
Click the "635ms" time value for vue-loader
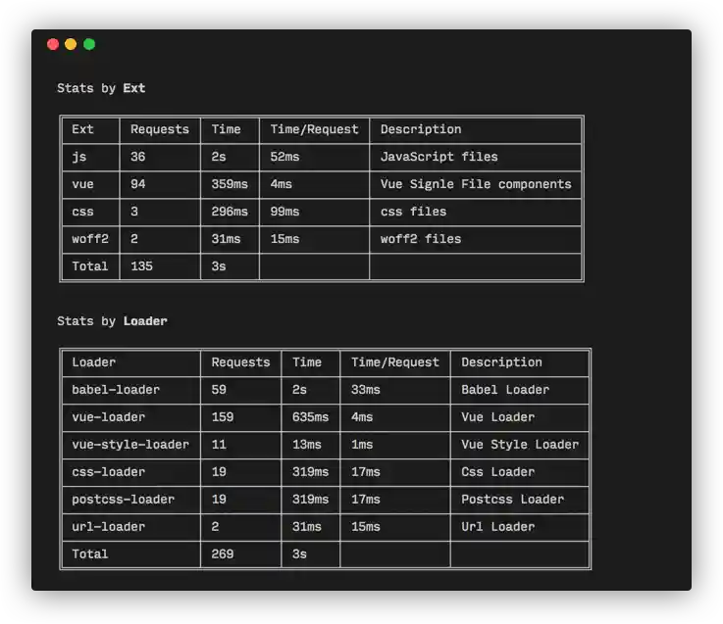pos(310,417)
